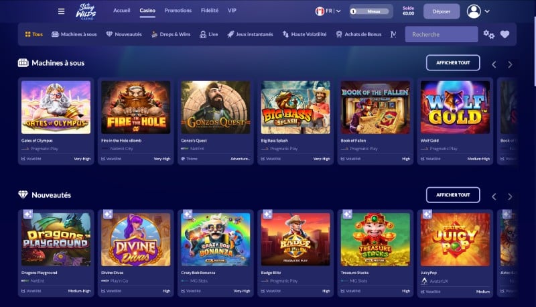This screenshot has height=307, width=536.
Task: Filter by Achats de Bonus category
Action: tap(358, 34)
